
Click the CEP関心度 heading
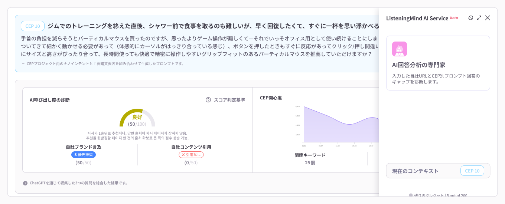click(x=271, y=98)
